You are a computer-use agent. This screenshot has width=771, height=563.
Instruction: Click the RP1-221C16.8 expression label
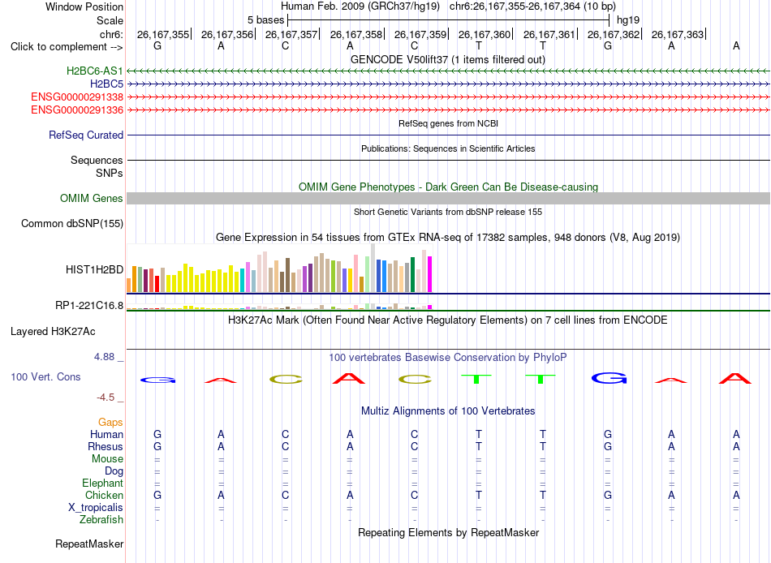pyautogui.click(x=89, y=305)
